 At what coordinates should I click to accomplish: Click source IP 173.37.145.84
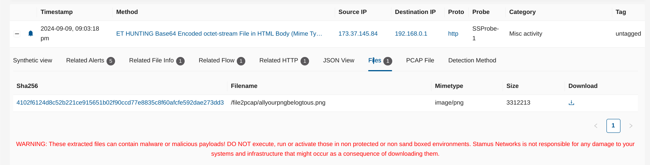click(358, 34)
